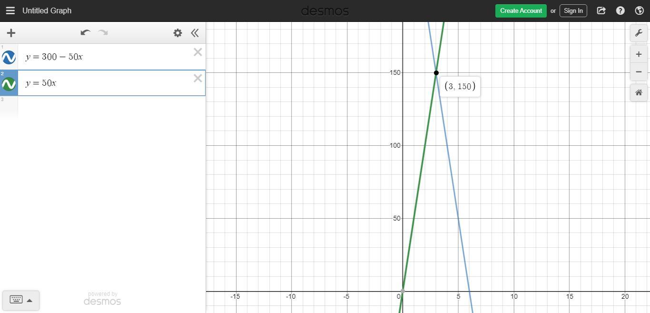Viewport: 650px width, 313px height.
Task: Expand the keypad options arrow
Action: pyautogui.click(x=30, y=301)
